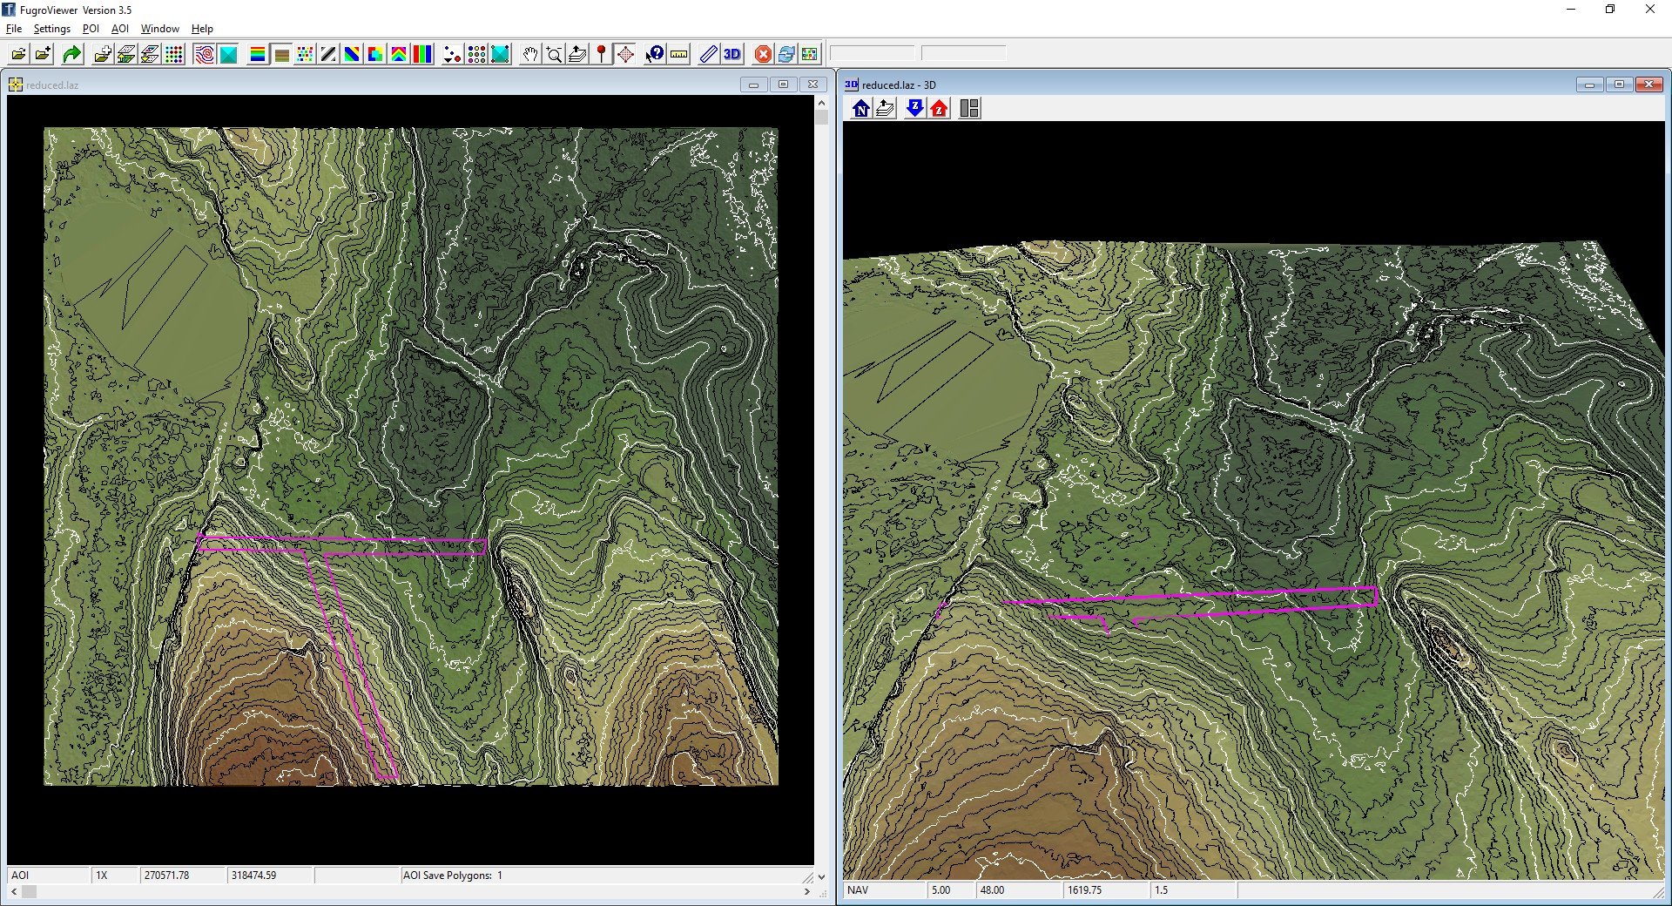Image resolution: width=1672 pixels, height=906 pixels.
Task: Click the open file folder icon
Action: point(17,54)
